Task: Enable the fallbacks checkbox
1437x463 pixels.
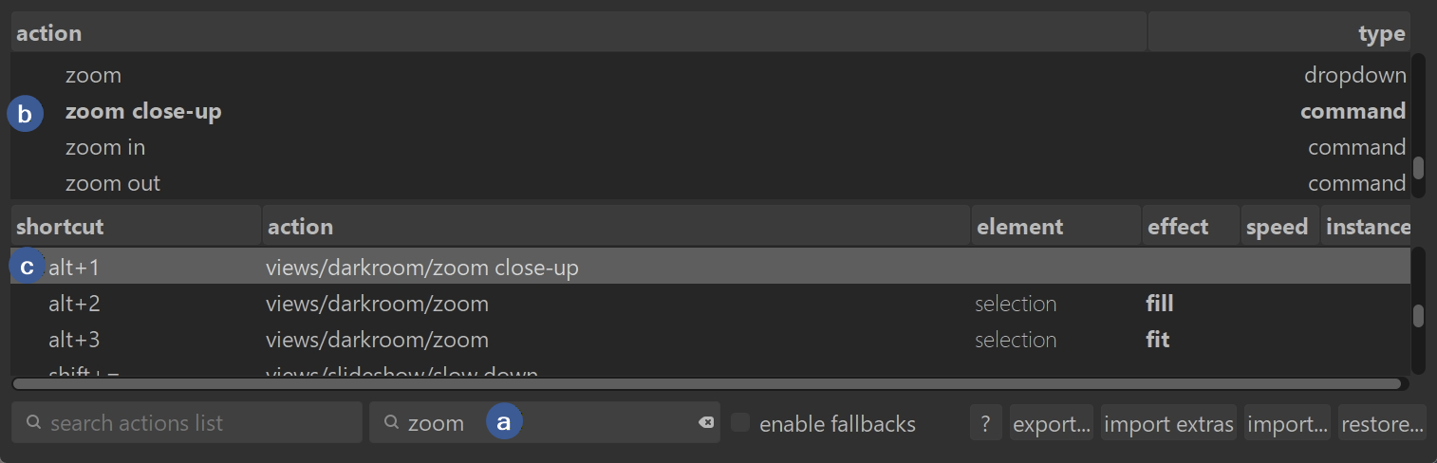Action: click(741, 423)
